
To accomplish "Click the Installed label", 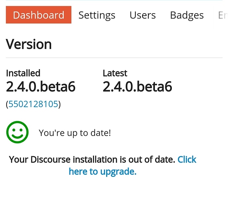I will click(x=23, y=73).
